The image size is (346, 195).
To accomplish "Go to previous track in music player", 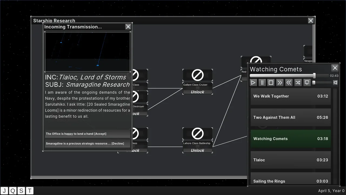I will tap(289, 83).
